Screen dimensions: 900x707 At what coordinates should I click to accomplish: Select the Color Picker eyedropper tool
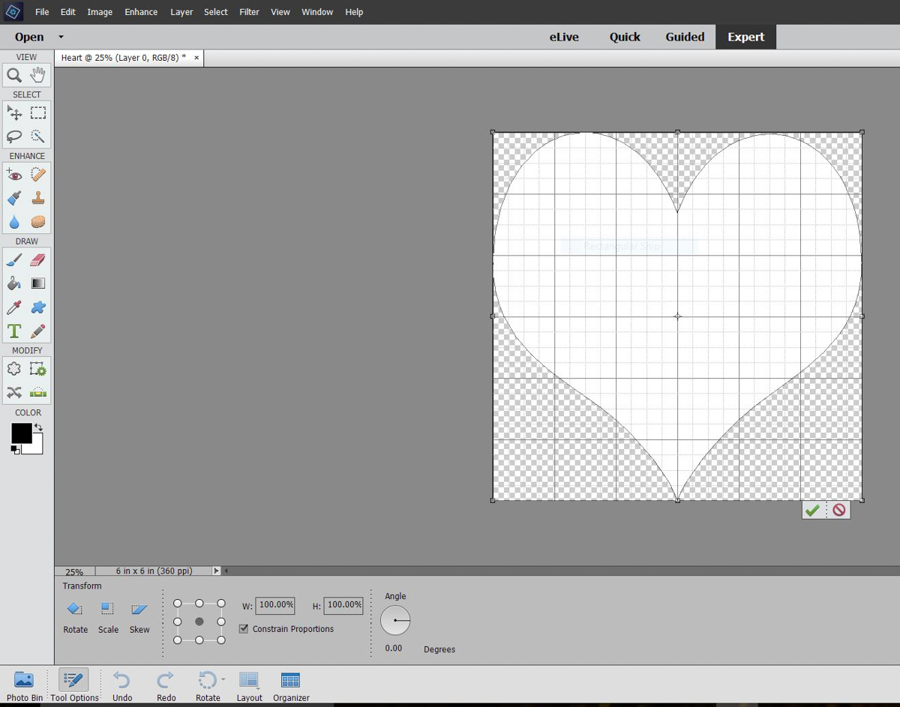pos(14,307)
